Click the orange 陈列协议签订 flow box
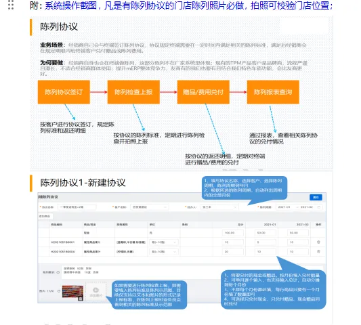The image size is (361, 325). point(64,92)
